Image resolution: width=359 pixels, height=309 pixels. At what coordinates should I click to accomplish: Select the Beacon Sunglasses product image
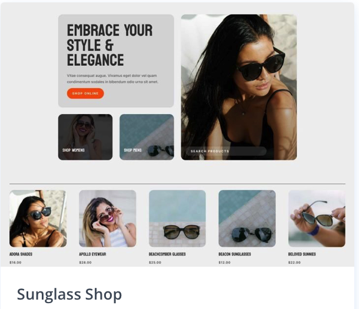(x=247, y=219)
